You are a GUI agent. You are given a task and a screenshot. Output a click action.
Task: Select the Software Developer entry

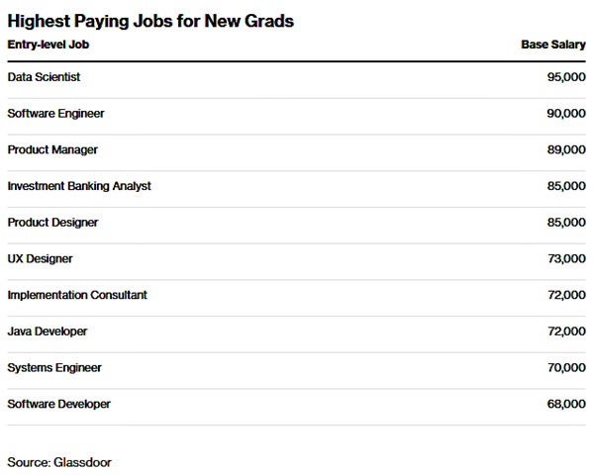[58, 404]
